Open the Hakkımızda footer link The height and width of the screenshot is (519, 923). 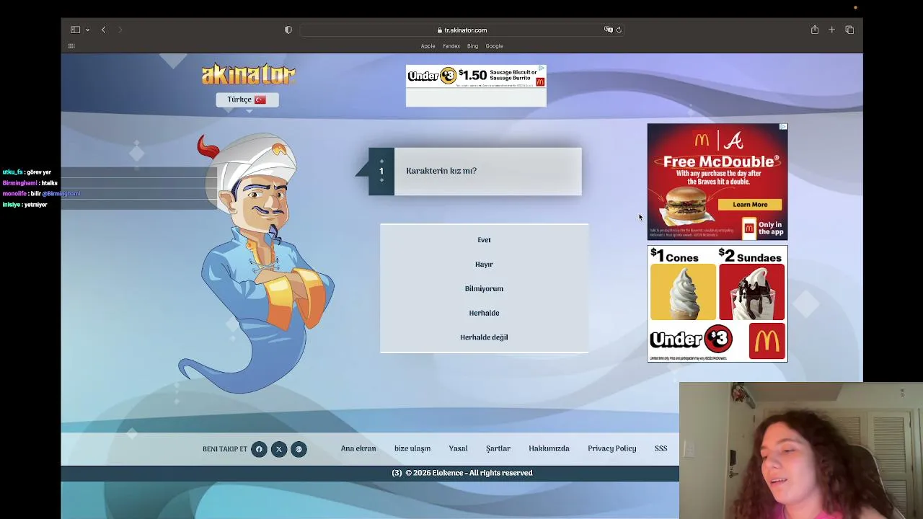coord(549,448)
